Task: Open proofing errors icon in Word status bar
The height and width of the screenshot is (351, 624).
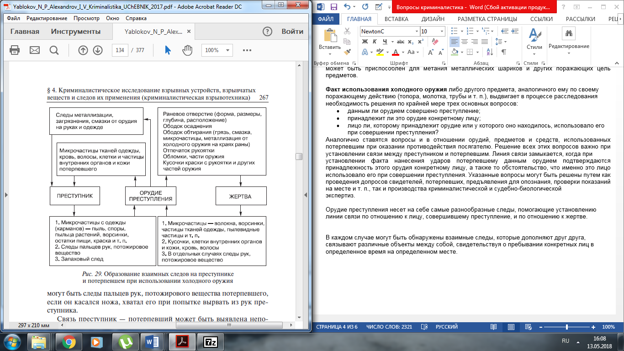Action: pyautogui.click(x=425, y=327)
